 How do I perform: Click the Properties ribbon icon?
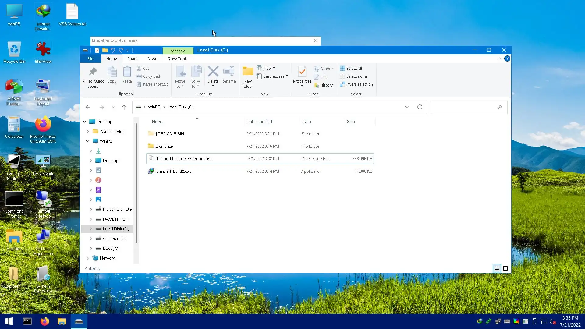(302, 72)
